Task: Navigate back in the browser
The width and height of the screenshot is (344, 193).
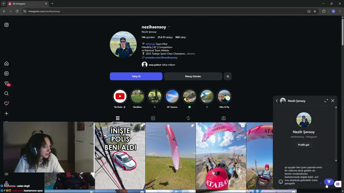Action: 4,11
